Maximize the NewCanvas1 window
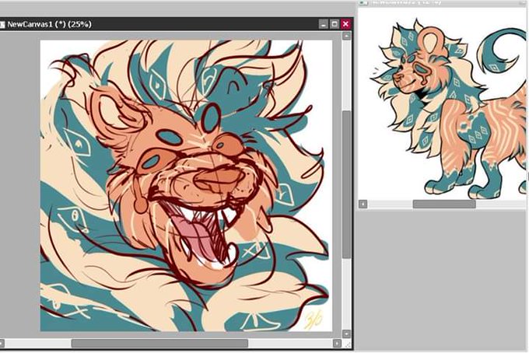The image size is (529, 353). tap(335, 24)
